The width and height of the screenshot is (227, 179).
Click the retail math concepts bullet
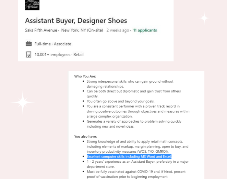[137, 146]
